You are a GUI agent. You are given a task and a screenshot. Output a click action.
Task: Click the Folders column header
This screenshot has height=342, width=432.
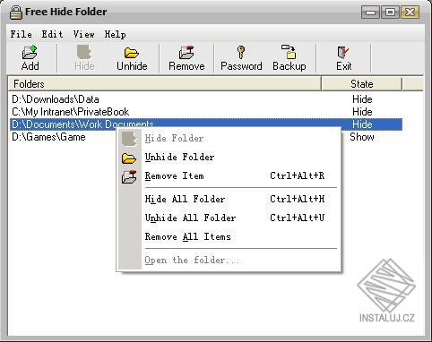click(164, 84)
